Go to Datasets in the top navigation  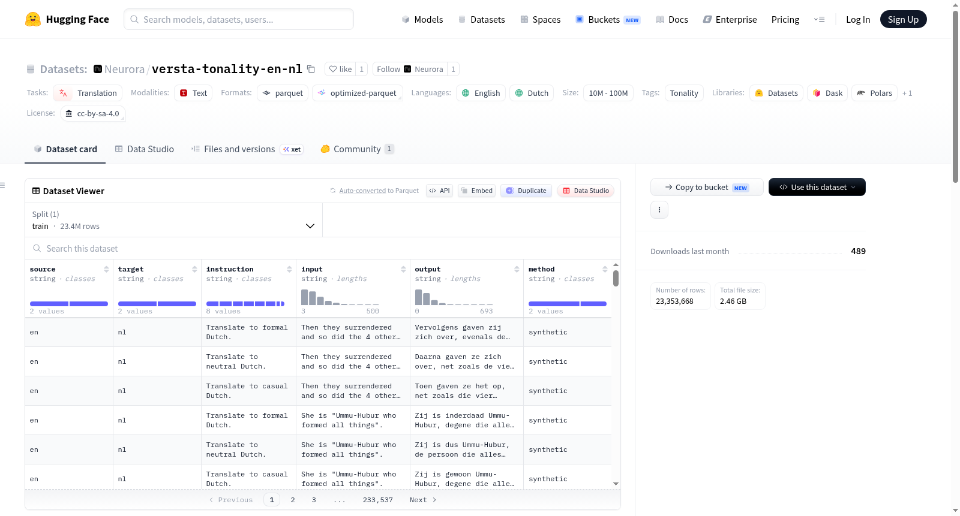point(481,19)
